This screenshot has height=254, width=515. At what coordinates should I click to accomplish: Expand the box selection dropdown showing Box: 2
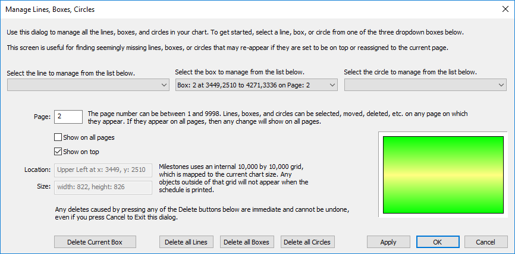coord(256,86)
